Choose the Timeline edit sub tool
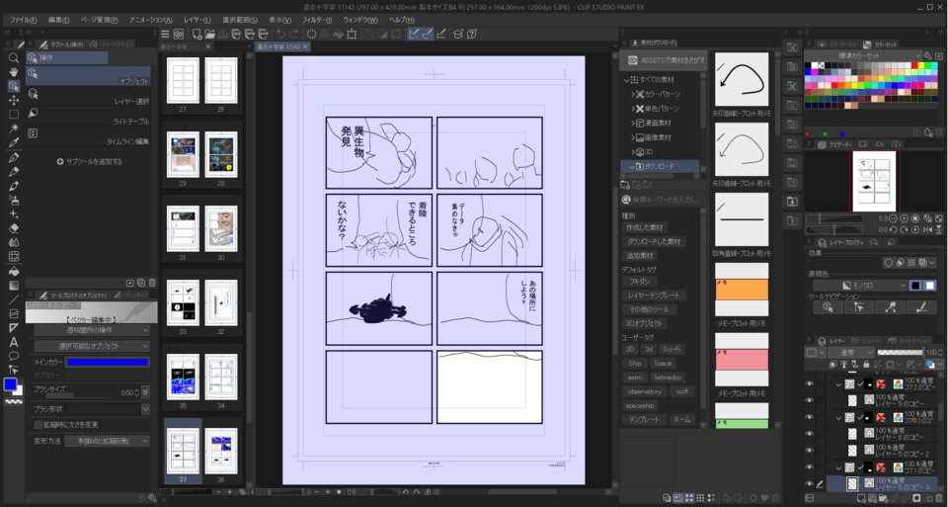This screenshot has width=948, height=507. pos(88,136)
